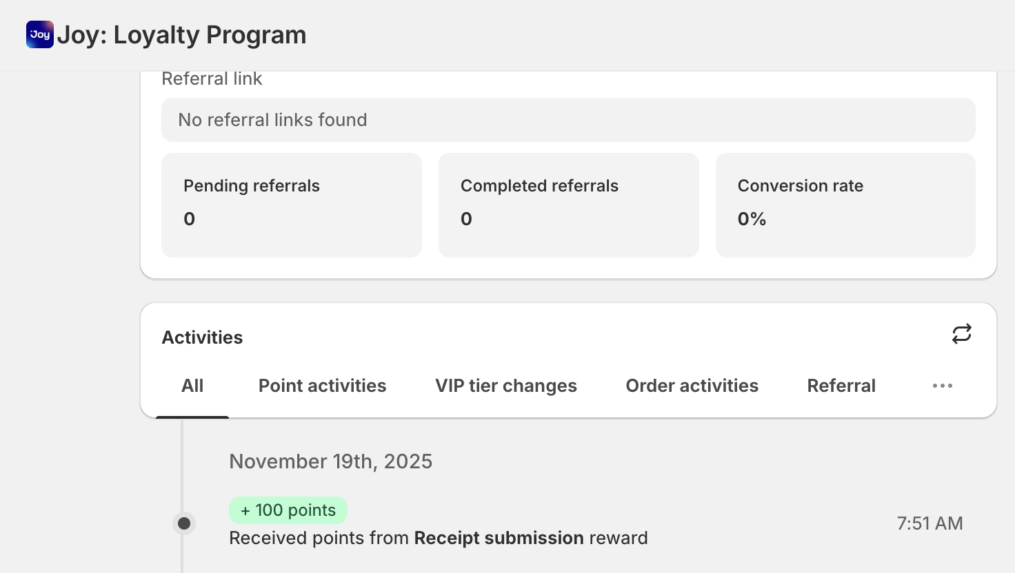Open the overflow menu for more activity filters
The image size is (1015, 573).
(943, 386)
